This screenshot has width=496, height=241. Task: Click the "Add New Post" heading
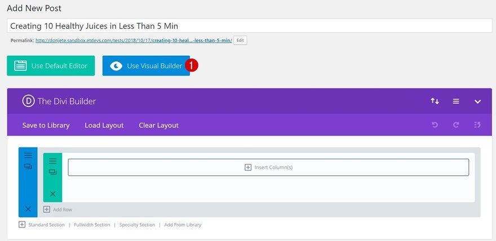tap(34, 8)
